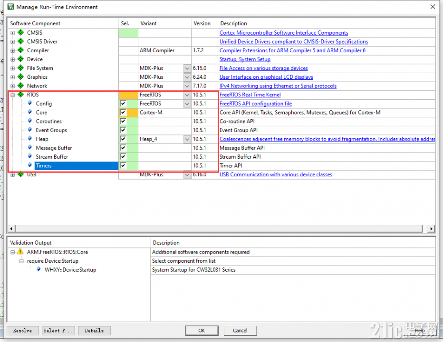
Task: Uncheck the Heap component checkbox
Action: tap(123, 139)
